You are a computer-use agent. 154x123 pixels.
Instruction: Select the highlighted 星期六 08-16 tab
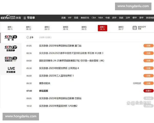pyautogui.click(x=102, y=28)
